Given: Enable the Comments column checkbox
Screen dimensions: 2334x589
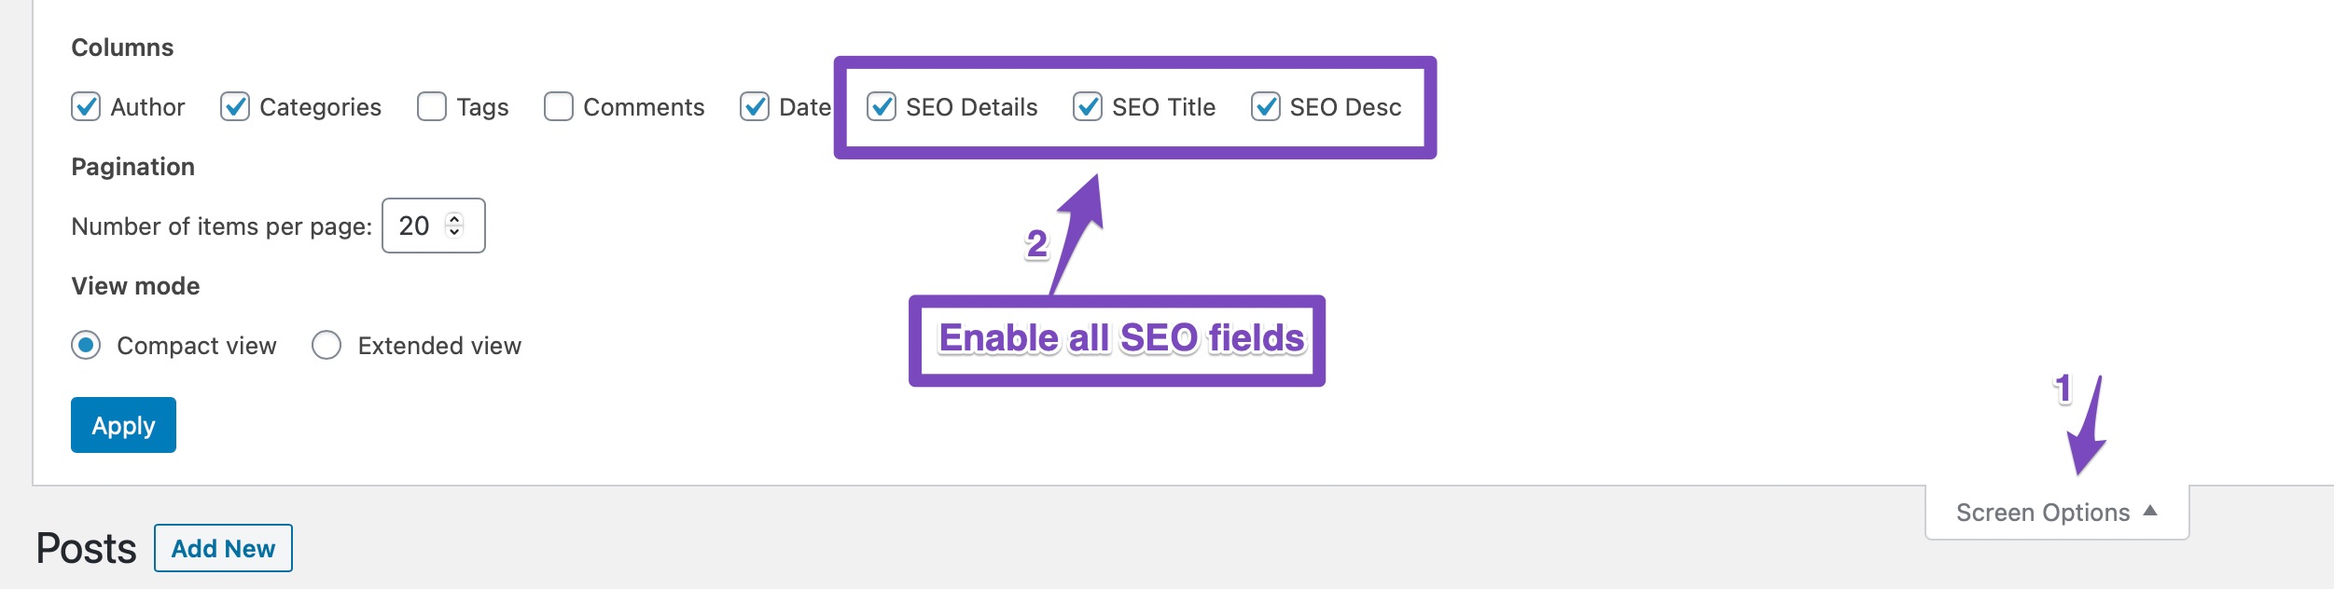Looking at the screenshot, I should [x=559, y=107].
